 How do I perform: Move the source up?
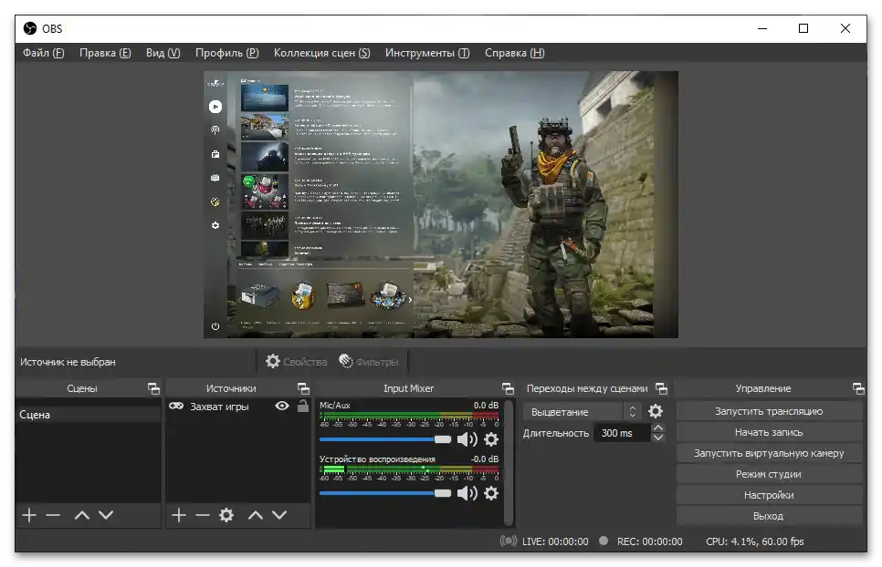click(x=256, y=515)
